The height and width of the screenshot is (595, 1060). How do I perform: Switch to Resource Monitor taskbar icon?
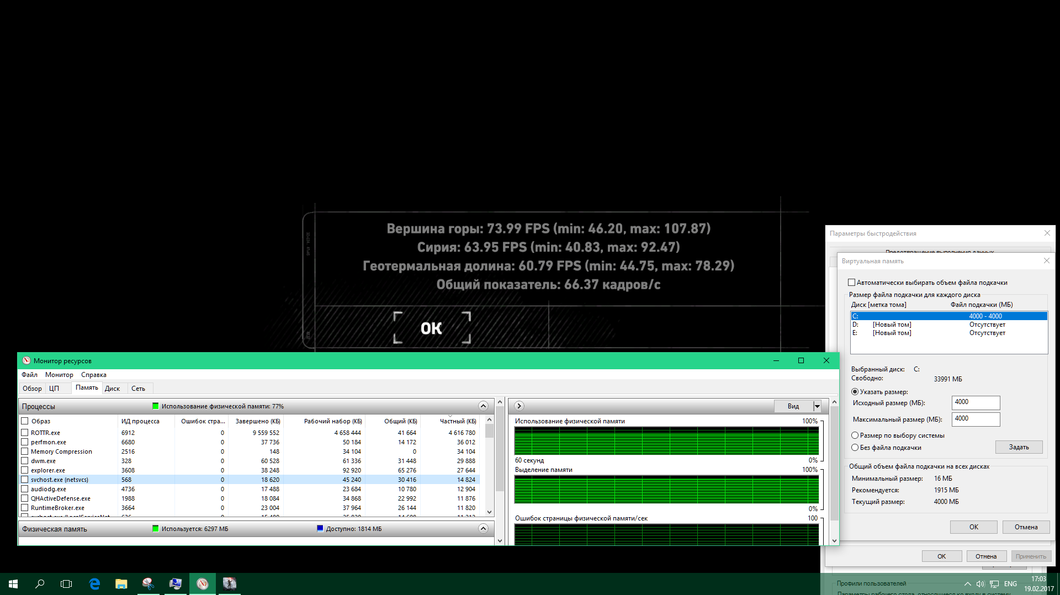203,584
